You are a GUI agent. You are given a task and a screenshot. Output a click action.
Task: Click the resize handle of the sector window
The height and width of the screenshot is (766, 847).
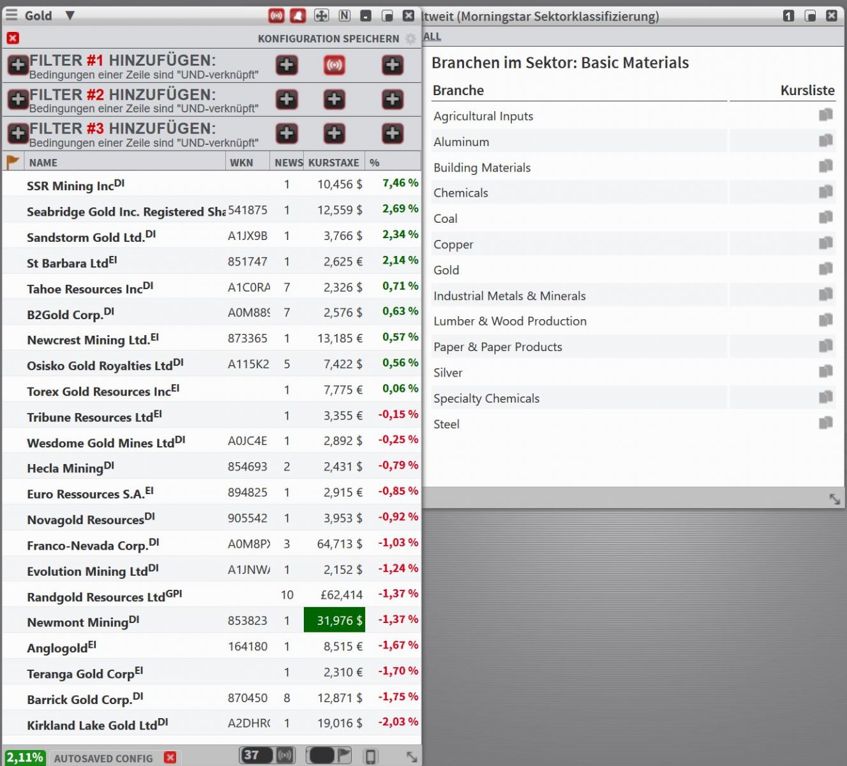[x=835, y=499]
